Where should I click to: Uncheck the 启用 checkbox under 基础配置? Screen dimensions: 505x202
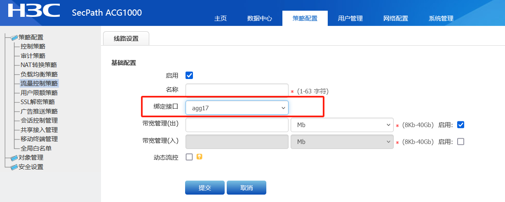[189, 75]
